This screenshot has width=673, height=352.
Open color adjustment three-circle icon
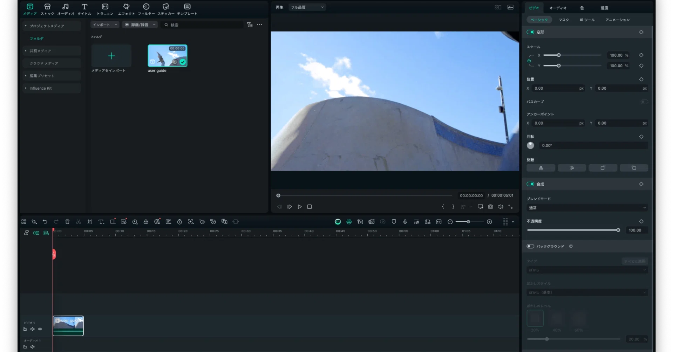click(x=146, y=222)
